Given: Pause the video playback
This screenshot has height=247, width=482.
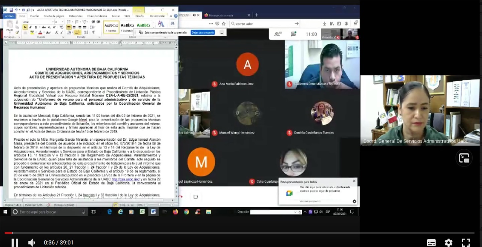Looking at the screenshot, I should [15, 242].
